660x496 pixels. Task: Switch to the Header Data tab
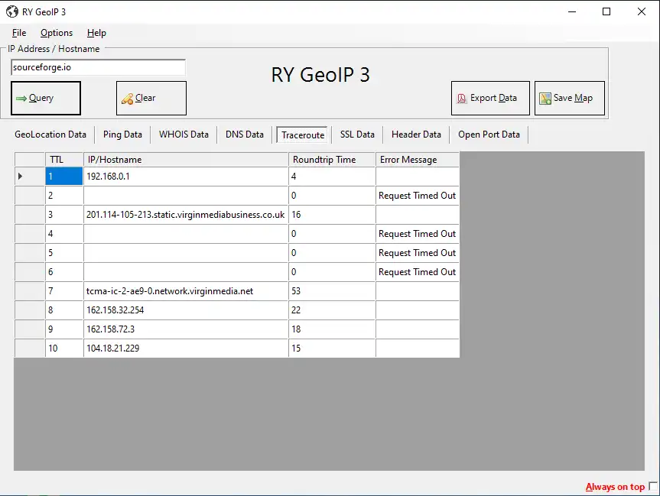pyautogui.click(x=416, y=135)
